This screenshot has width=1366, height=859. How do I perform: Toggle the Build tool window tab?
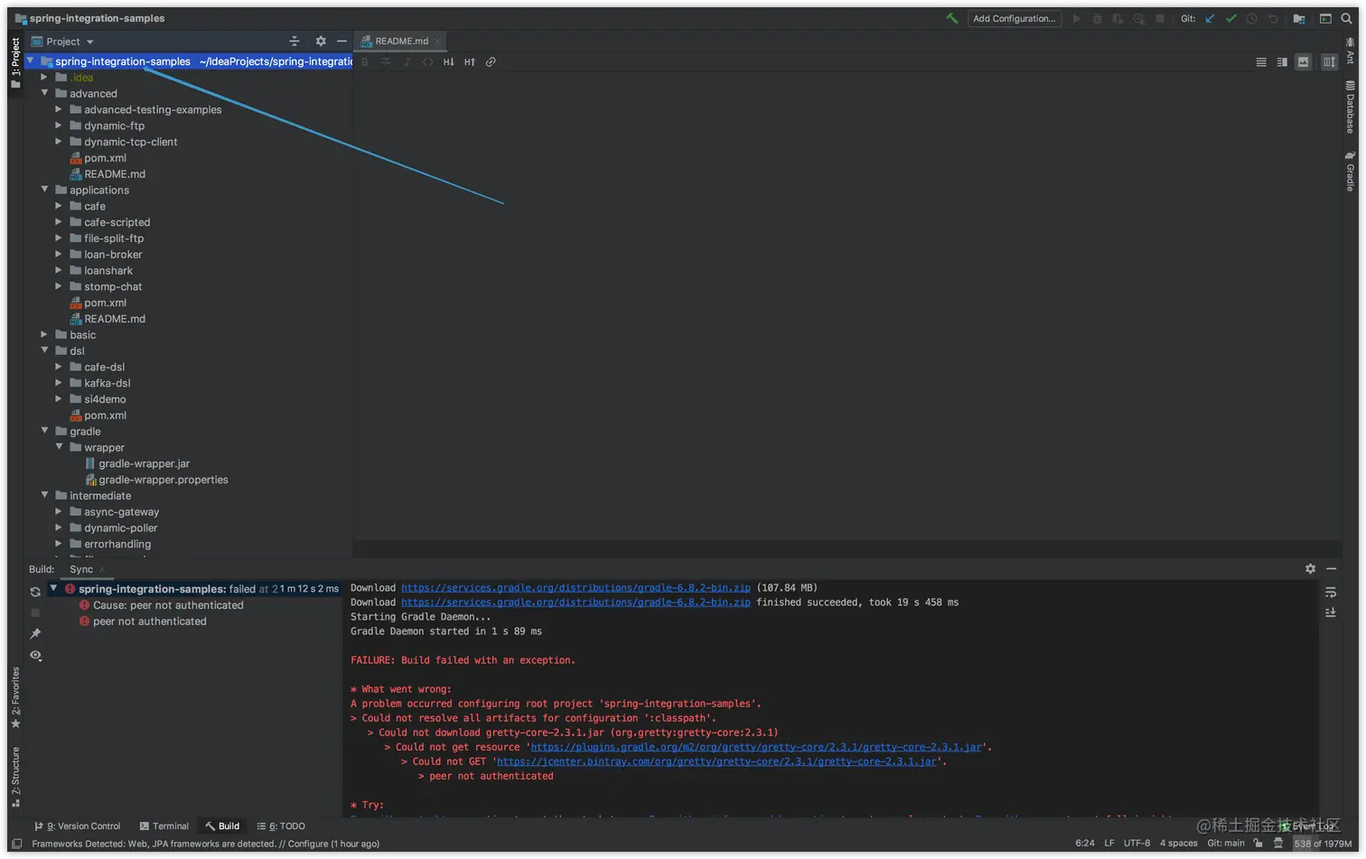pyautogui.click(x=222, y=826)
